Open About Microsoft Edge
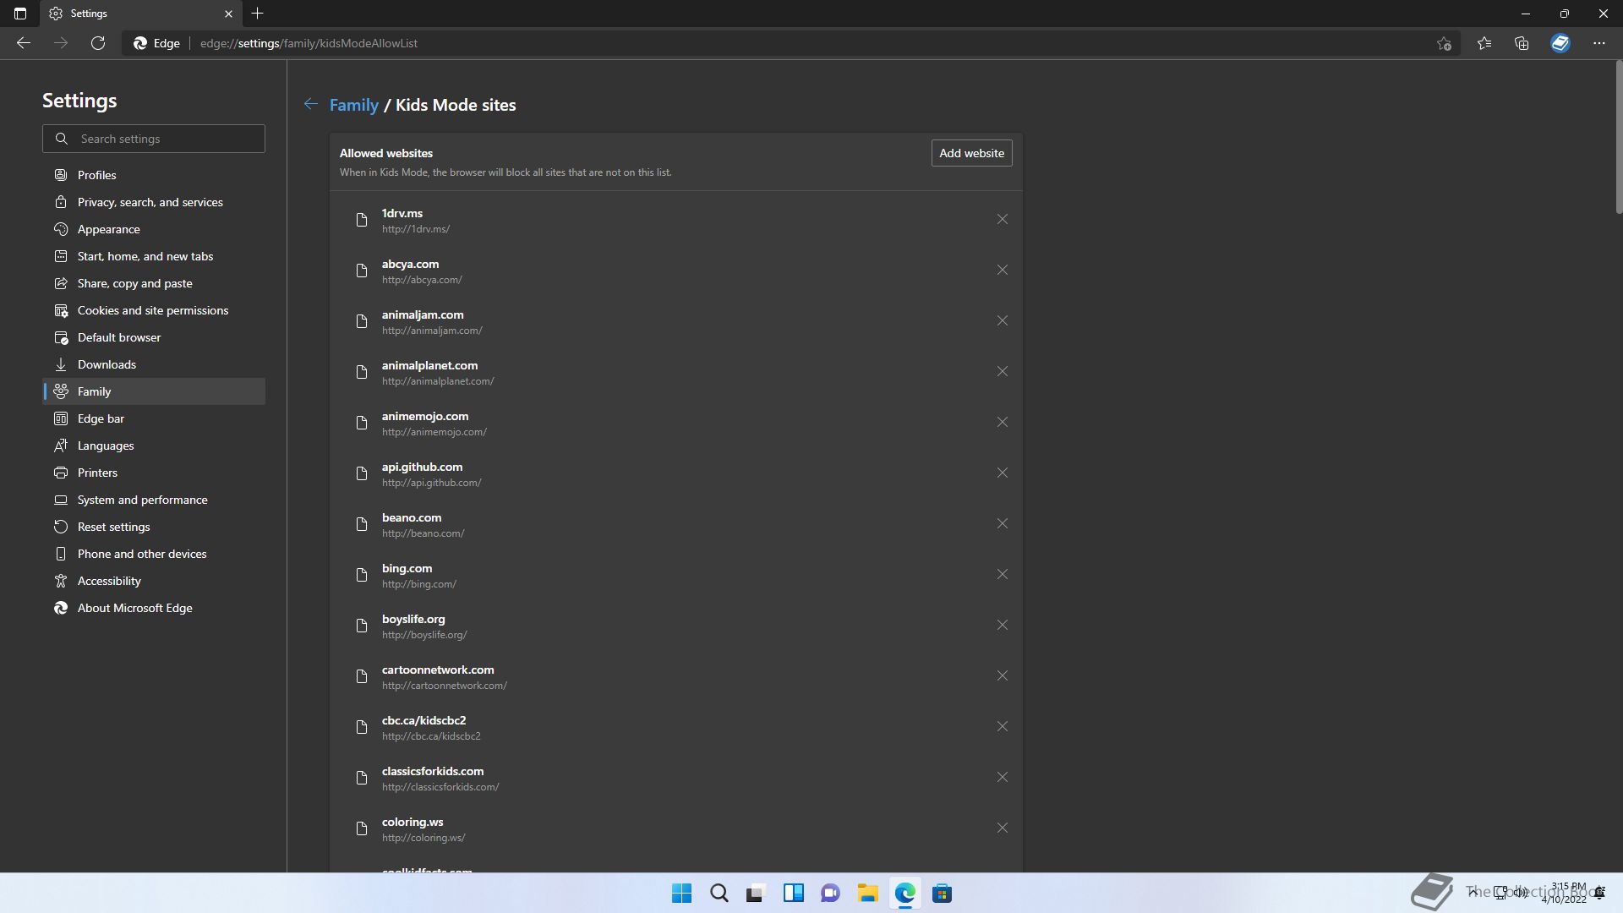1623x913 pixels. pyautogui.click(x=154, y=608)
